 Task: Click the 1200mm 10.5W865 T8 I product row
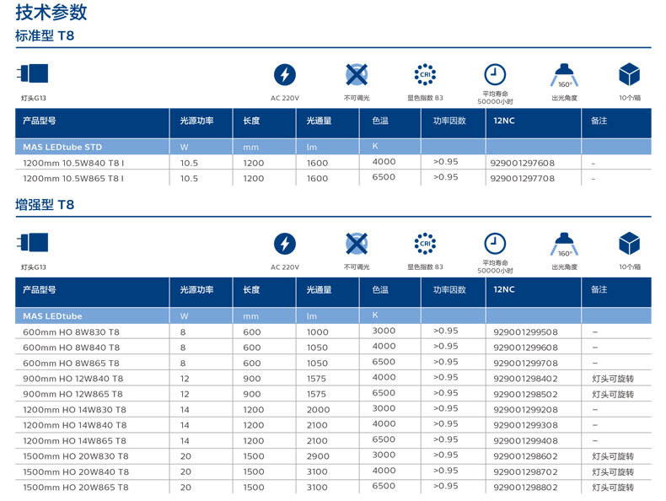pyautogui.click(x=73, y=179)
